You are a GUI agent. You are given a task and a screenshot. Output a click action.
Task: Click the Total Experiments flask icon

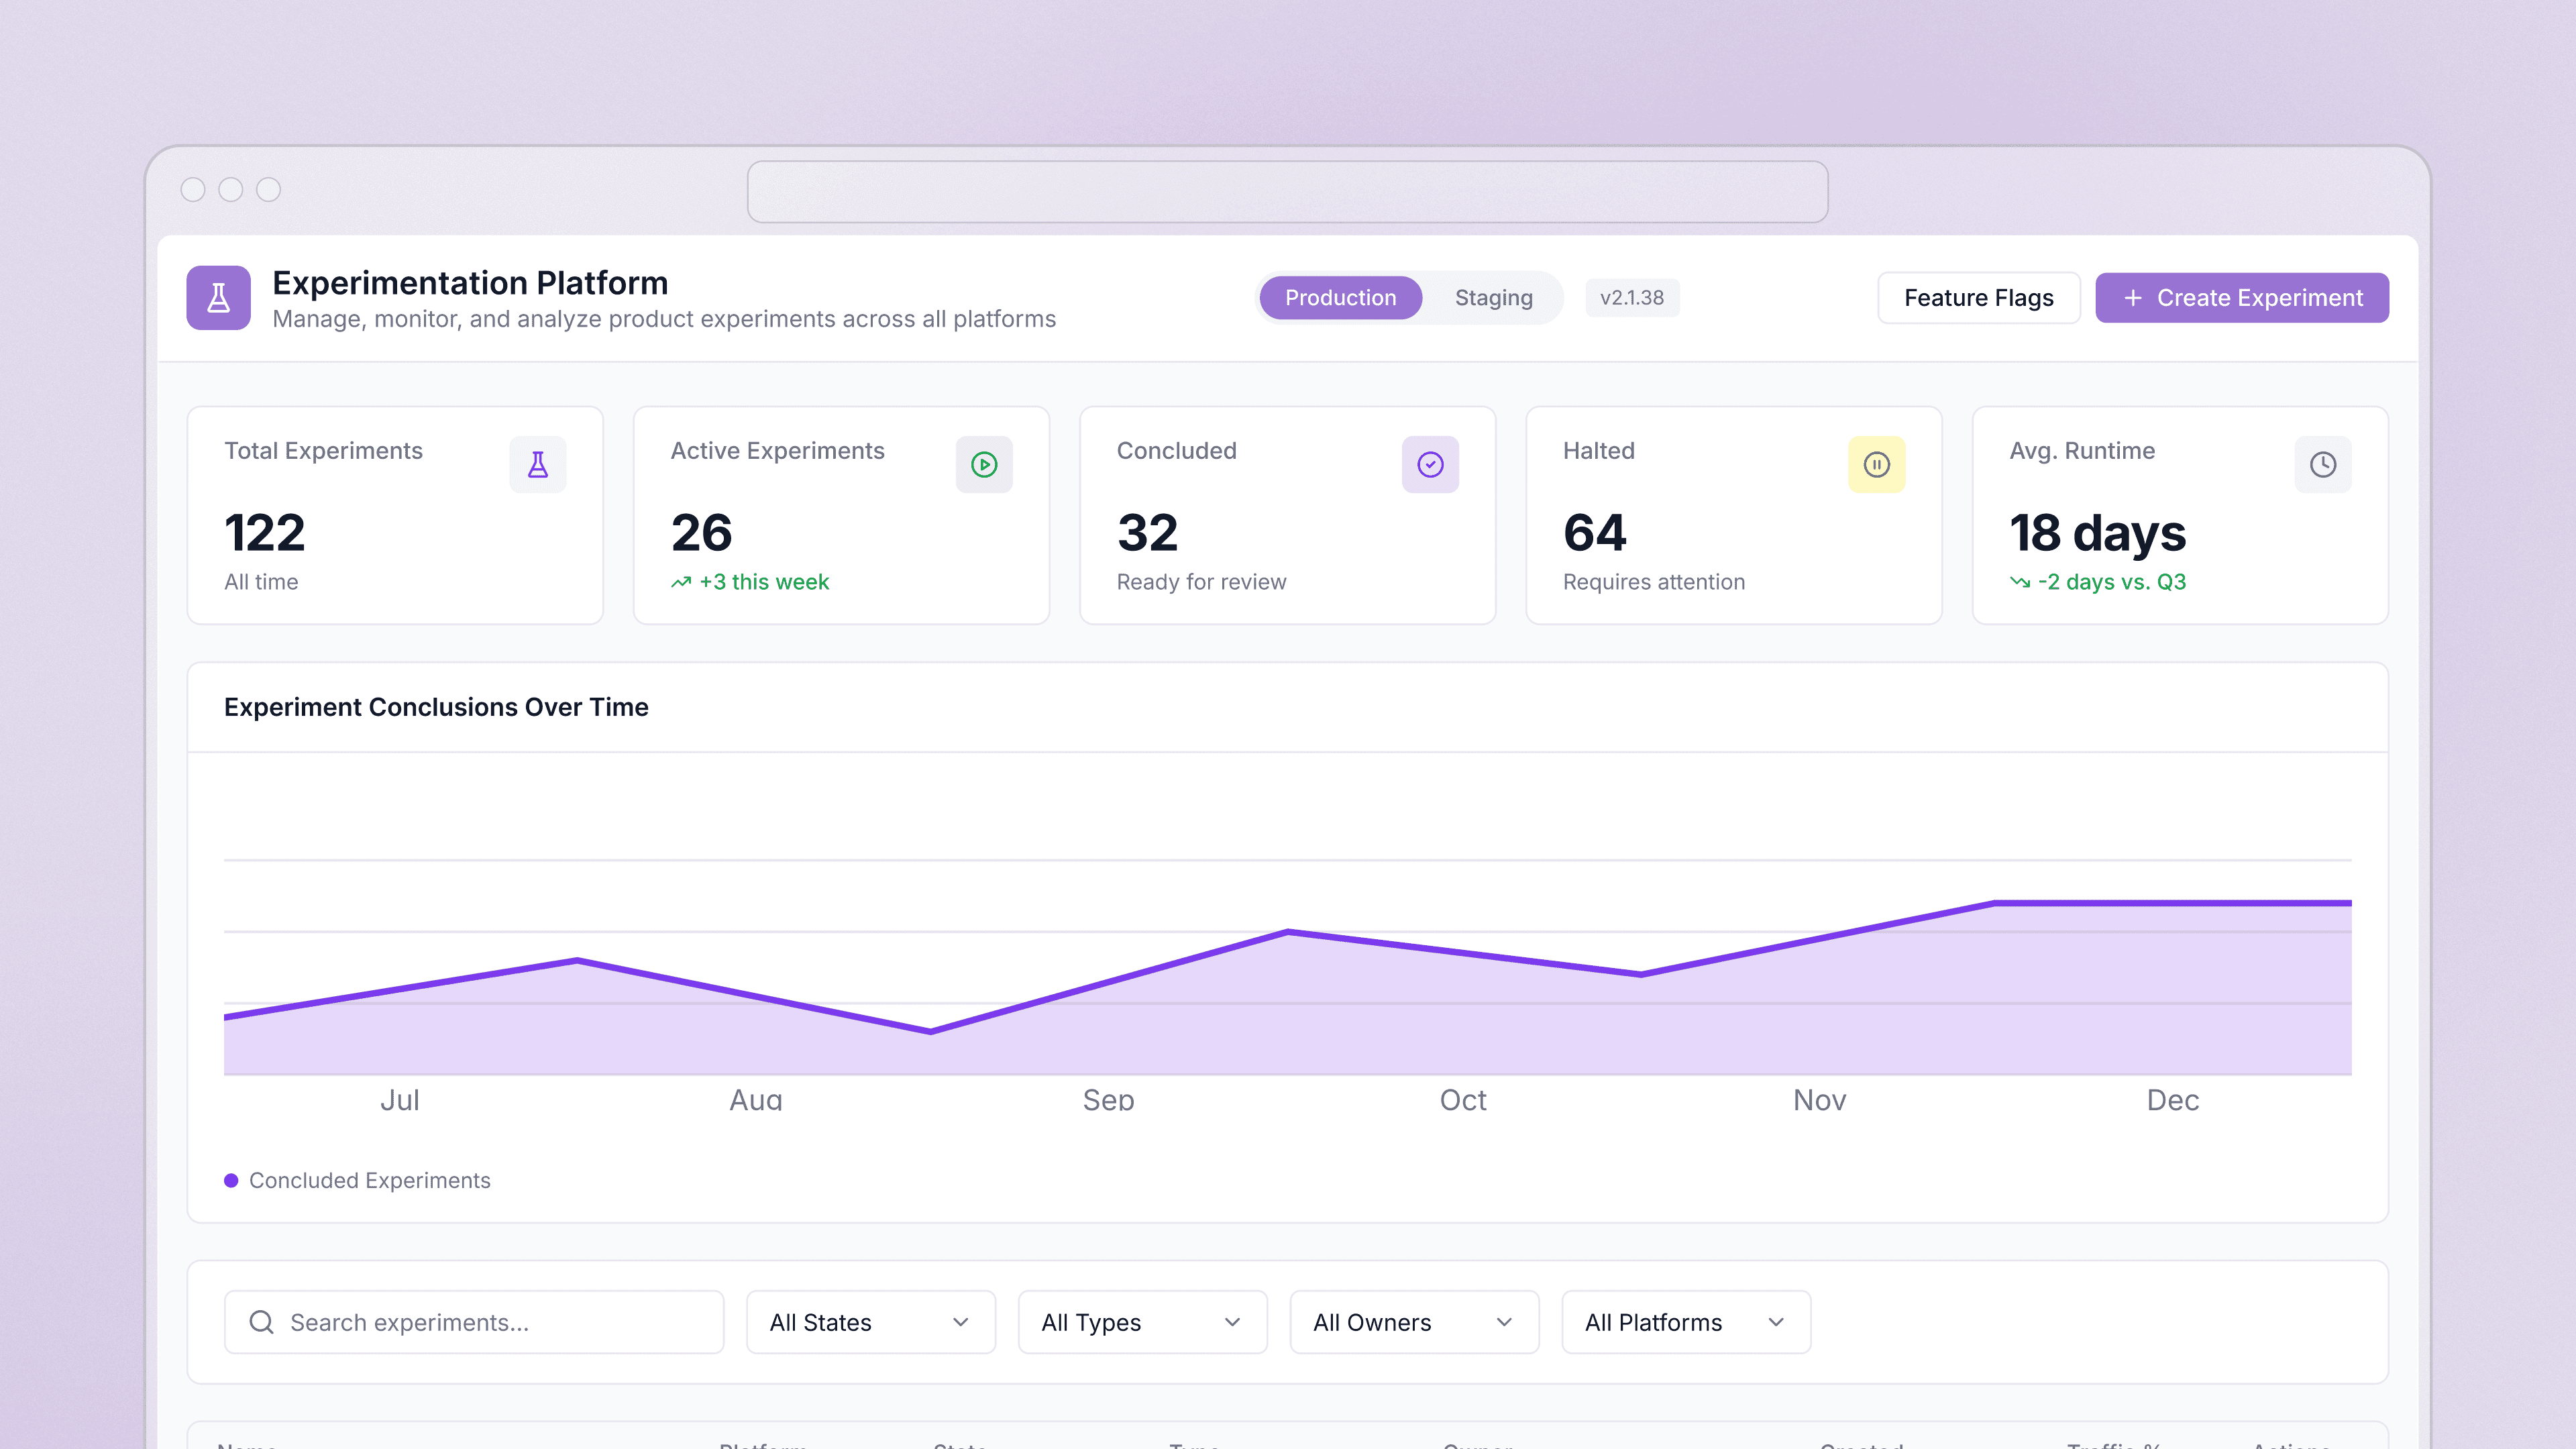coord(538,464)
